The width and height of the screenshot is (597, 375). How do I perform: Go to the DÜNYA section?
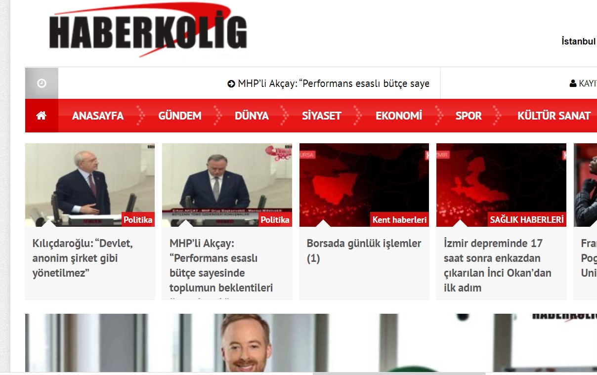[252, 116]
